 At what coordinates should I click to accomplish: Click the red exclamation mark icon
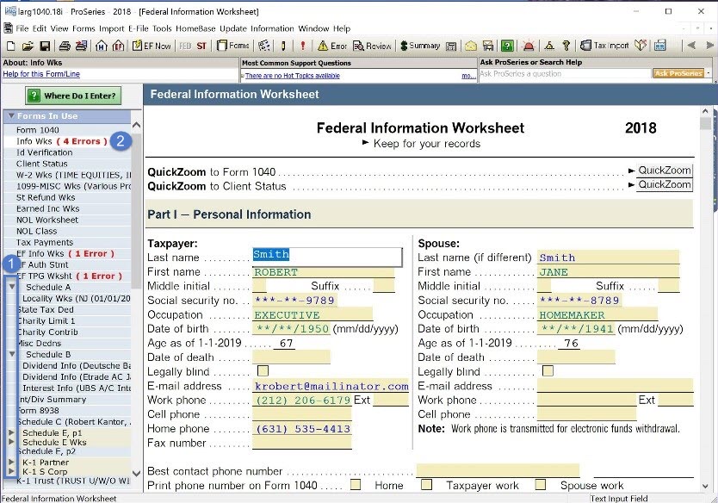point(302,46)
